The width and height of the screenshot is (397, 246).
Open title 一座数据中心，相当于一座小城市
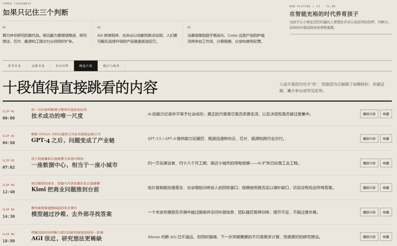[74, 165]
